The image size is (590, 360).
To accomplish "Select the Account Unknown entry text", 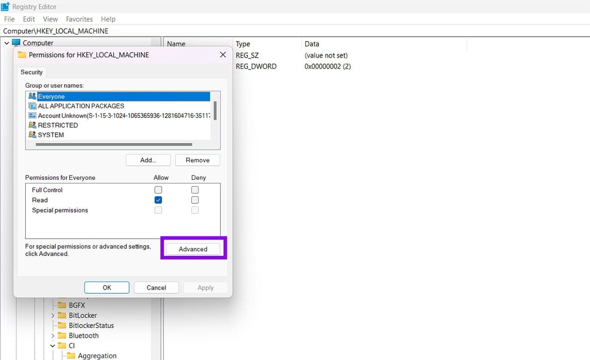I will (x=124, y=116).
